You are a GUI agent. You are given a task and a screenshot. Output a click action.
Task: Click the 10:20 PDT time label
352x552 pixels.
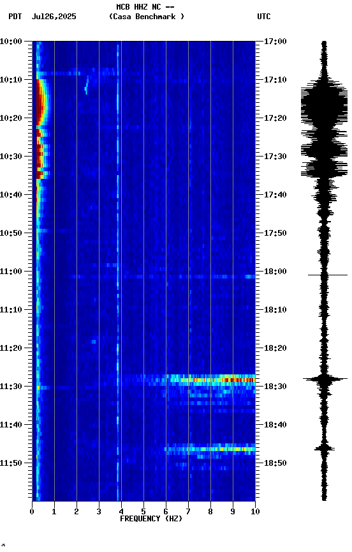coord(11,118)
